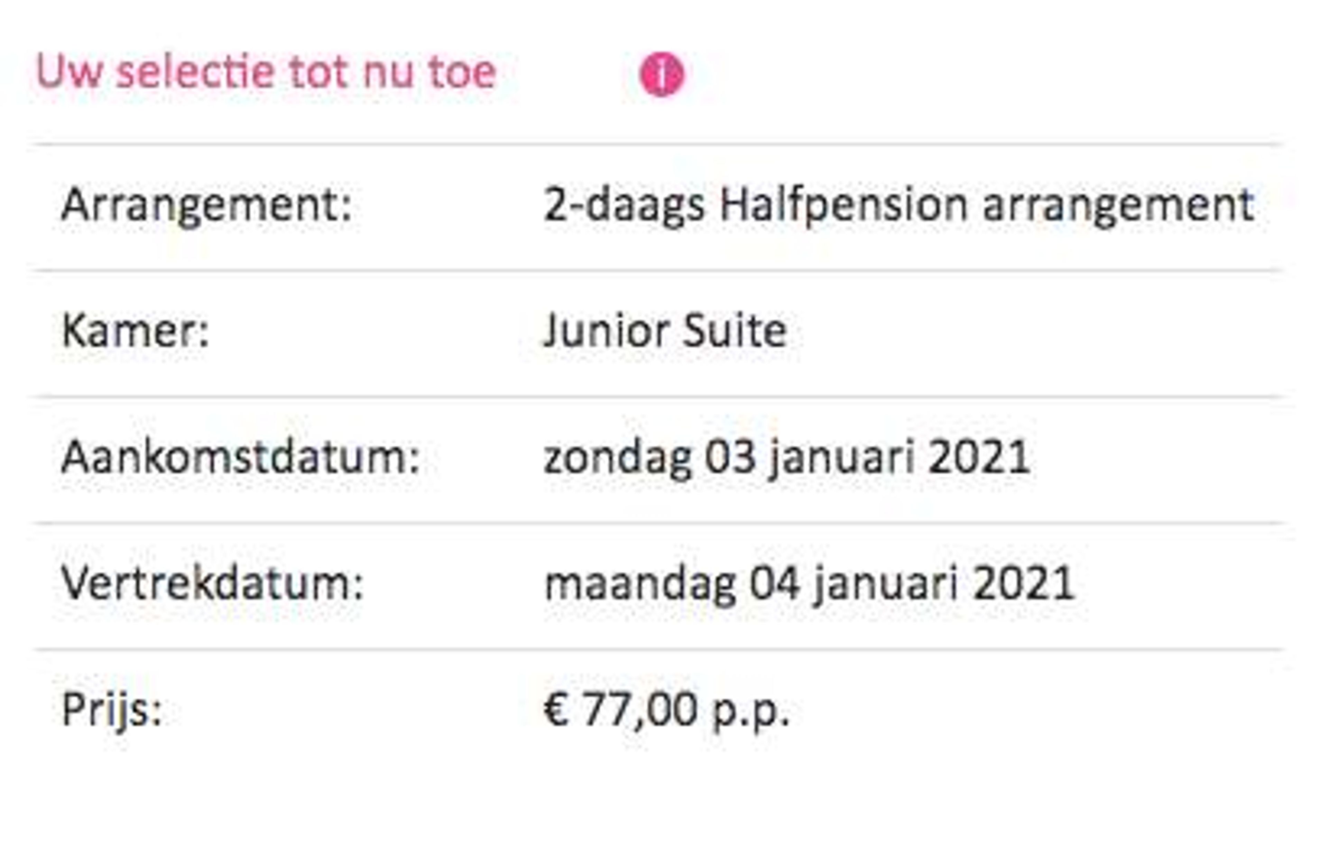Click the 'Uw selectie tot nu toe' heading
Image resolution: width=1328 pixels, height=855 pixels.
266,72
